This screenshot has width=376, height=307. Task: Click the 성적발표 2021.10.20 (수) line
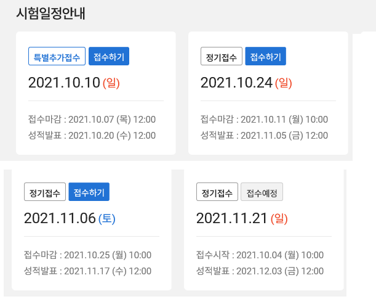pyautogui.click(x=92, y=136)
